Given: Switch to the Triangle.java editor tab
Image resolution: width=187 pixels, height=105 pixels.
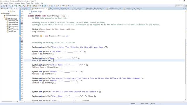Looking at the screenshot, I should tap(25, 9).
